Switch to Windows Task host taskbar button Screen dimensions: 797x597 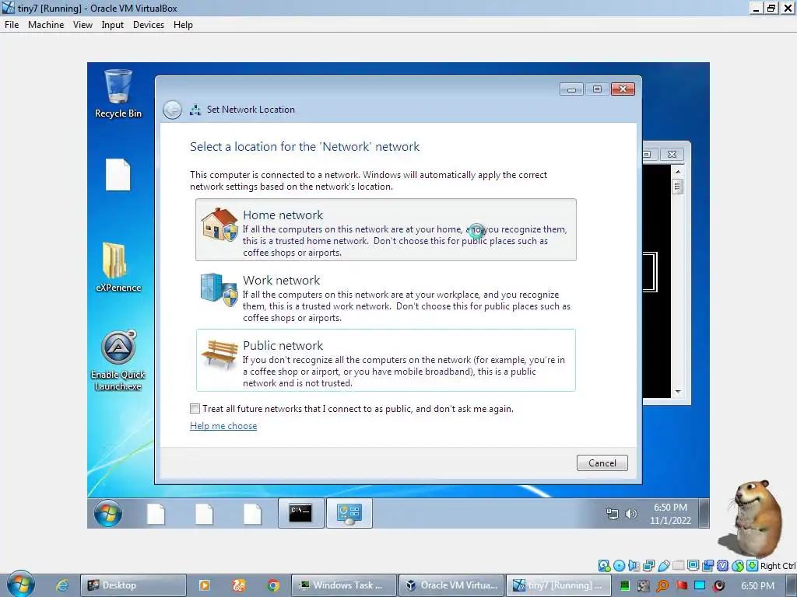[x=342, y=585]
